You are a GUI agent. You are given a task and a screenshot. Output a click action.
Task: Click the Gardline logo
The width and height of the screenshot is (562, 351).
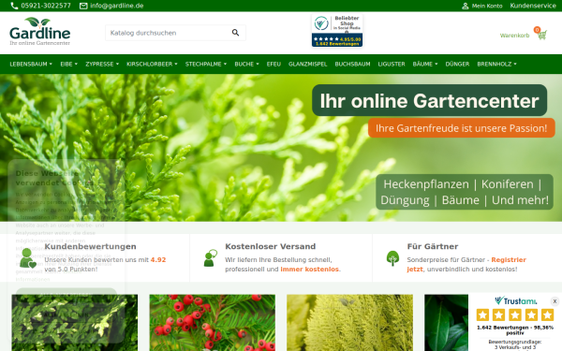[x=39, y=32]
